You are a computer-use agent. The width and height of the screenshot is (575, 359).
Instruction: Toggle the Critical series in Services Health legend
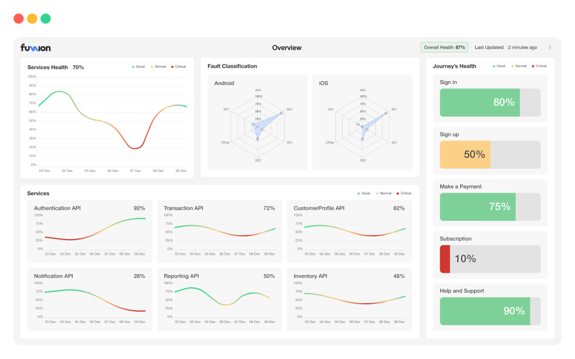(x=172, y=67)
